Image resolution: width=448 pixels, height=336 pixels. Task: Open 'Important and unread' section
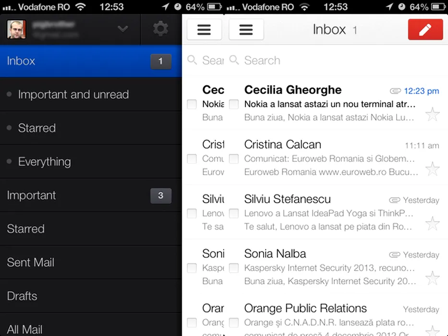(x=91, y=94)
